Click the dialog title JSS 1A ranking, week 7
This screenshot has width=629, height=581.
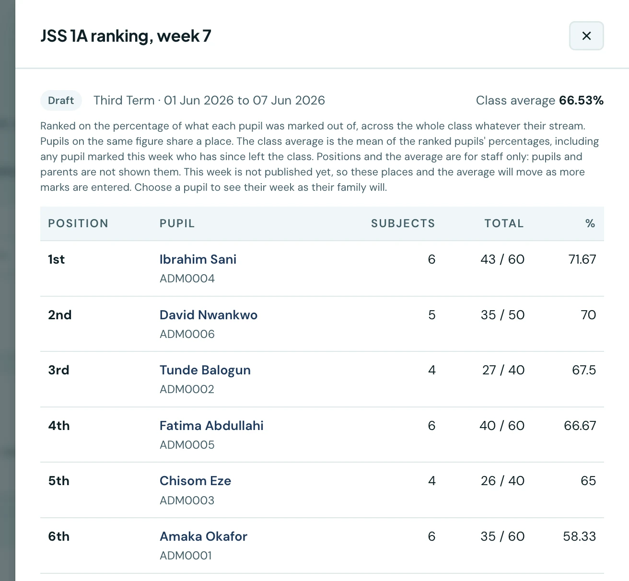tap(126, 36)
